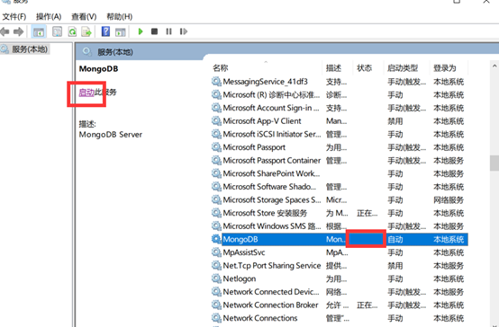Click gear icon beside Microsoft Passport
The image size is (499, 327).
(216, 147)
